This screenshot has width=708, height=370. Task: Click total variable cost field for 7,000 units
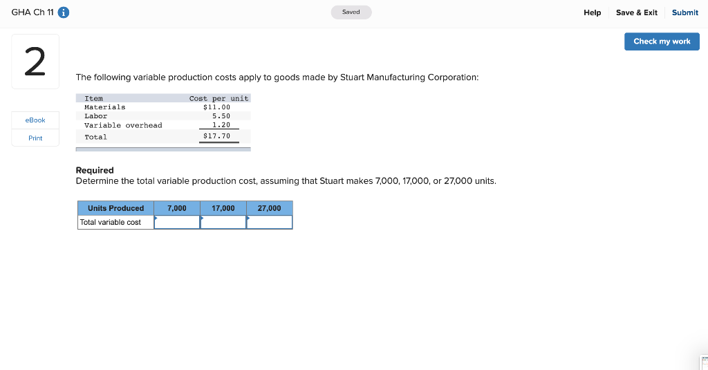[x=177, y=222]
